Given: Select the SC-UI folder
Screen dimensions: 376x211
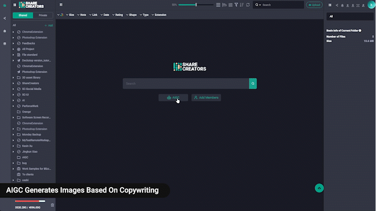Looking at the screenshot, I should (25, 95).
